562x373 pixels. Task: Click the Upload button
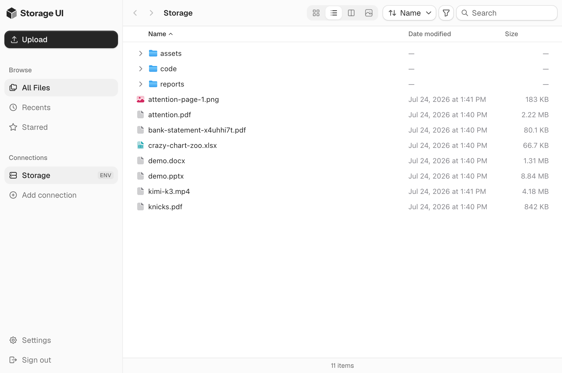click(x=61, y=39)
